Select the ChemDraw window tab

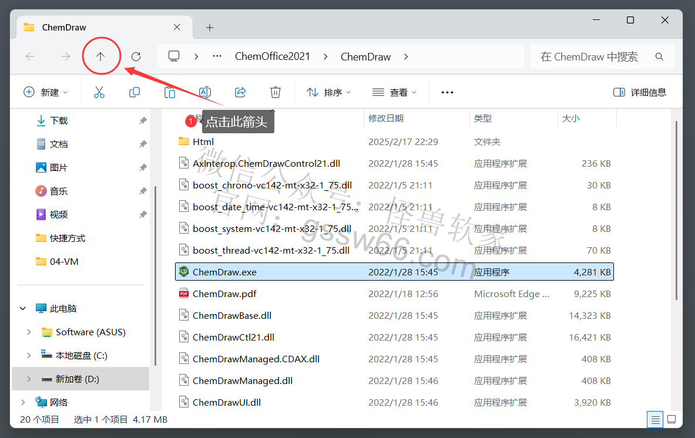[104, 28]
